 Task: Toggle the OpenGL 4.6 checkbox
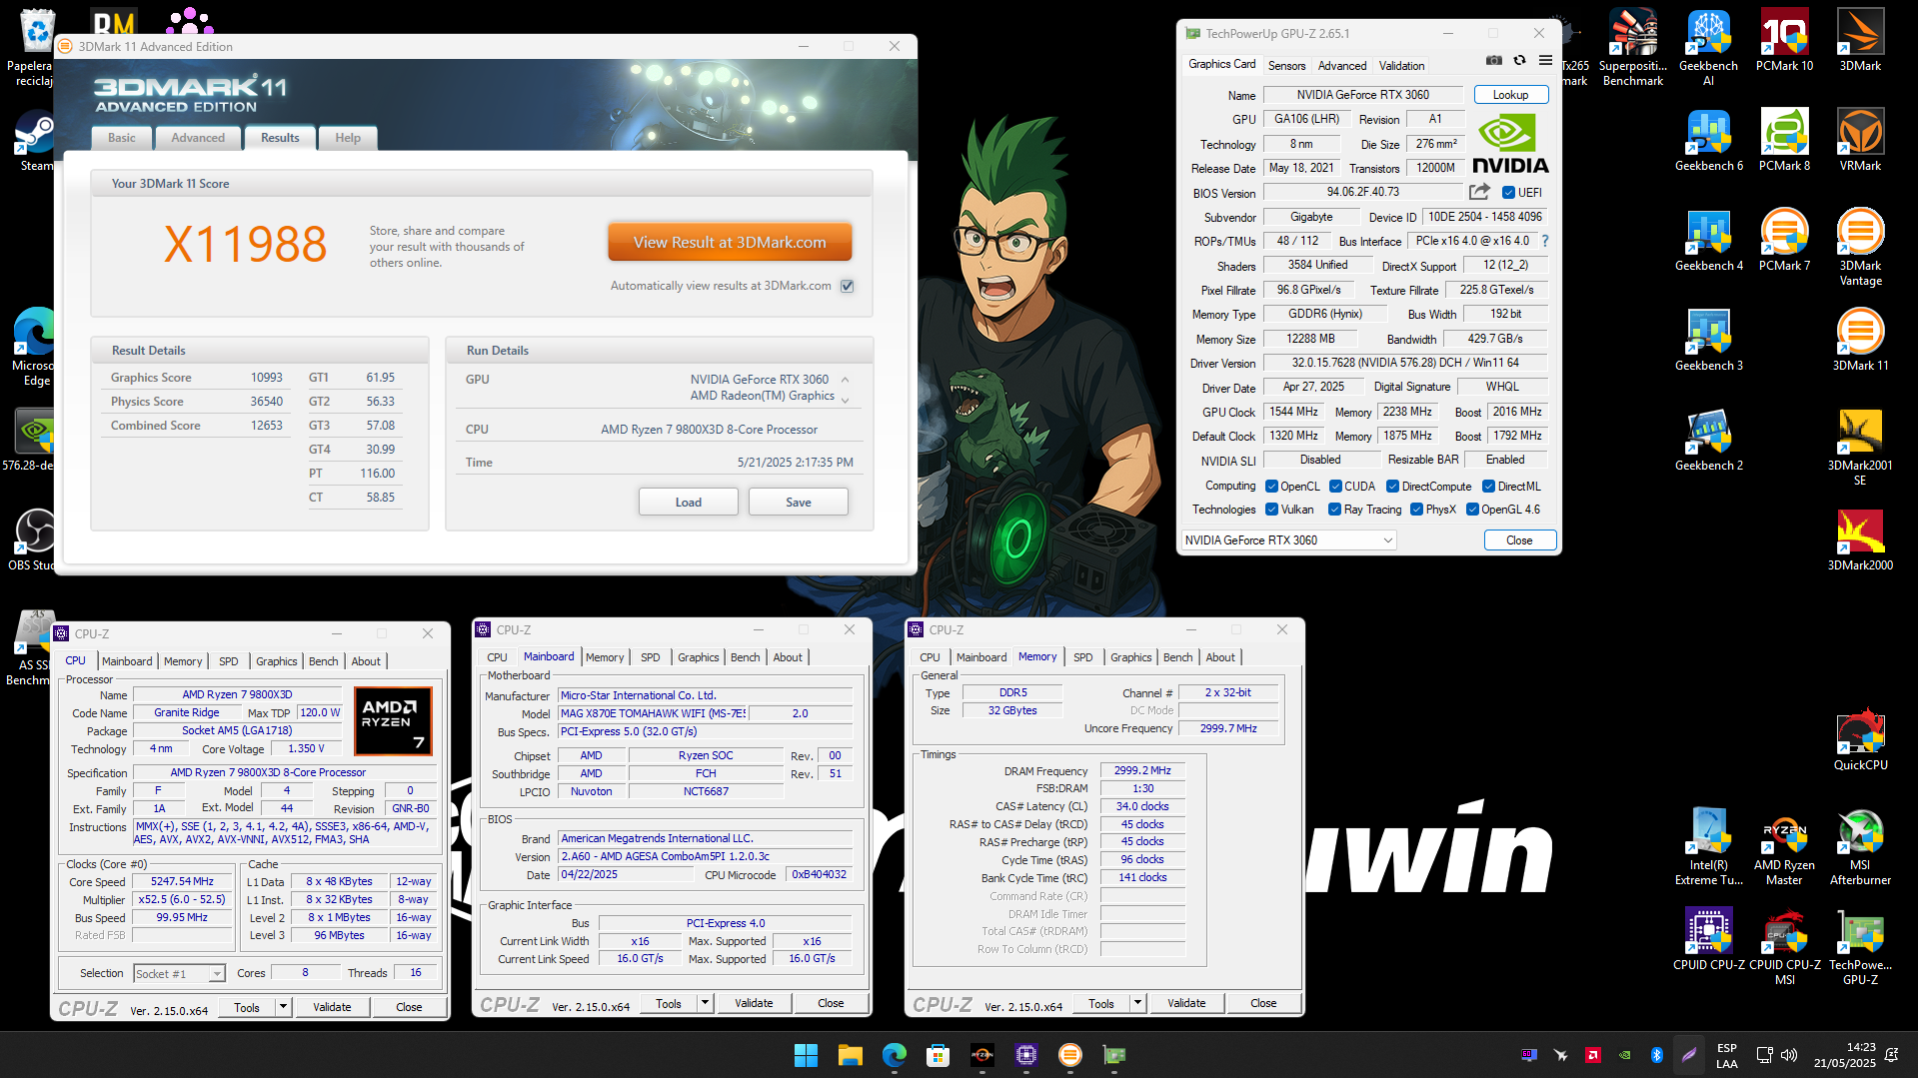[x=1472, y=510]
